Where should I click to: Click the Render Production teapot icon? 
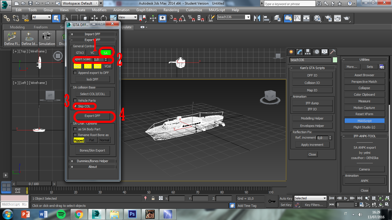(x=347, y=18)
